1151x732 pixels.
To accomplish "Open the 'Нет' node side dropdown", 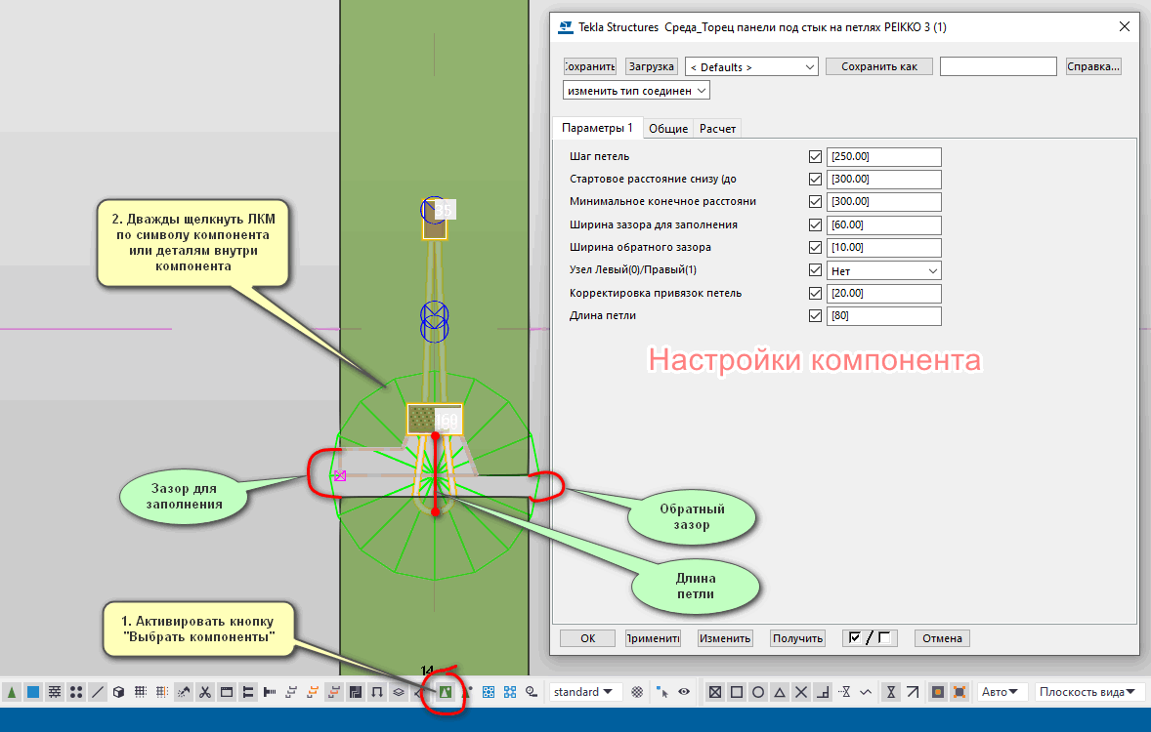I will tap(884, 270).
